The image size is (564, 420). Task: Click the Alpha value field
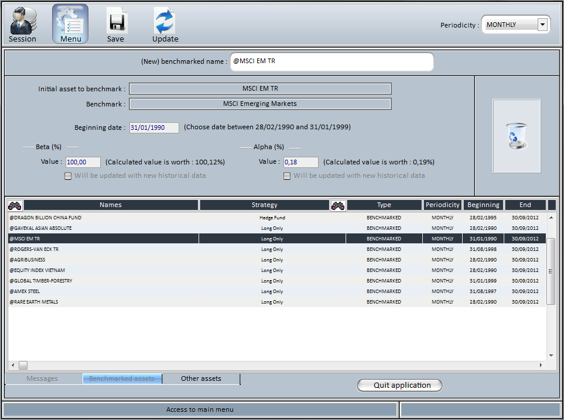(300, 162)
